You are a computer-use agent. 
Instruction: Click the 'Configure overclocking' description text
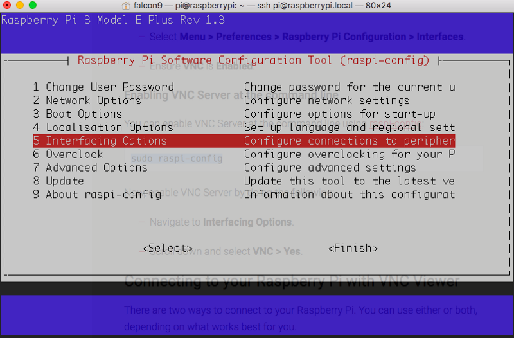coord(349,154)
